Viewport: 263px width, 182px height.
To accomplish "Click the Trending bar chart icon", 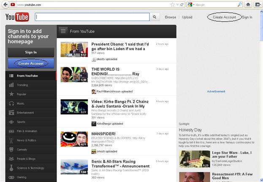I will click(11, 85).
